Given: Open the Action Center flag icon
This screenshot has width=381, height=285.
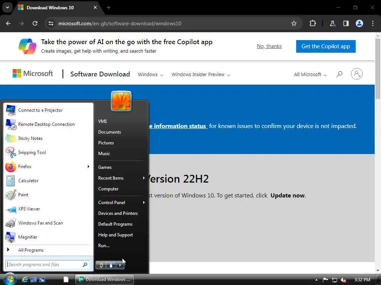Looking at the screenshot, I should tap(325, 280).
